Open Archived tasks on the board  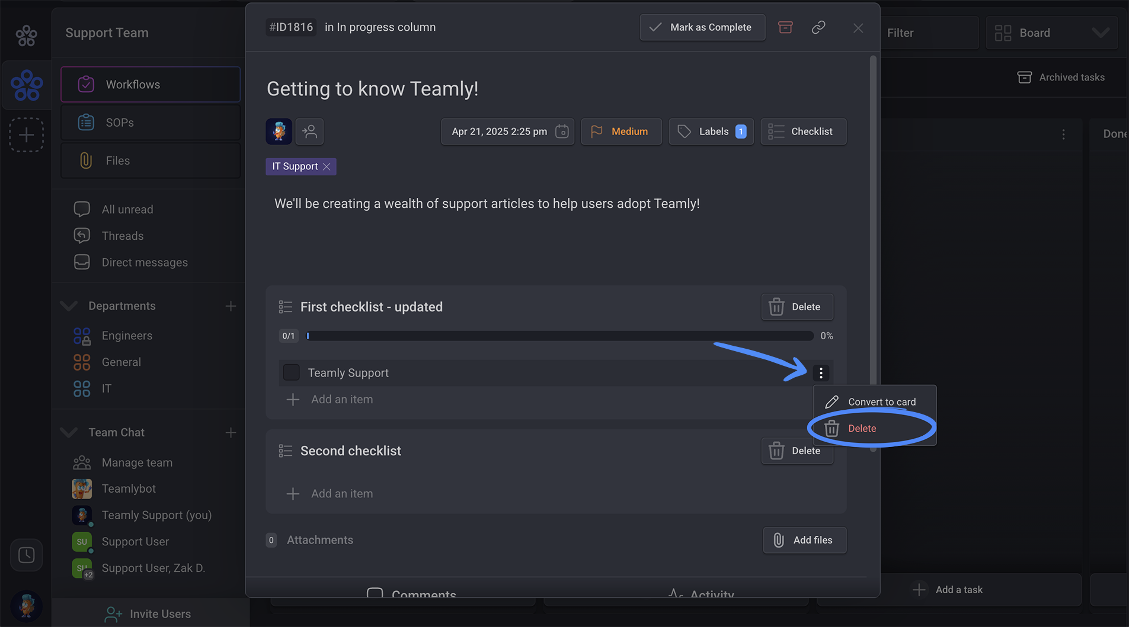coord(1061,78)
